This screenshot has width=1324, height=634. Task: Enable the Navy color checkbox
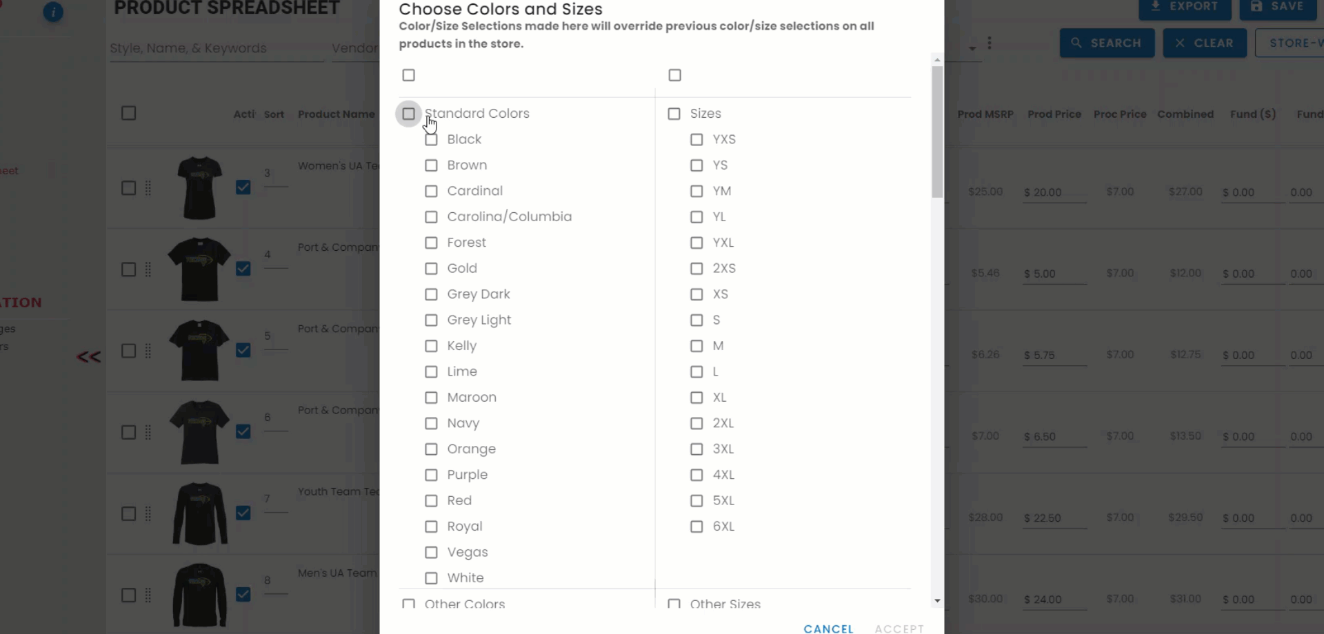(x=431, y=423)
